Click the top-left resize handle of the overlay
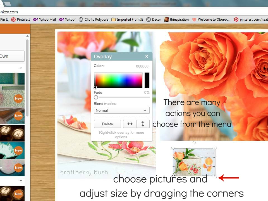 (x=173, y=148)
